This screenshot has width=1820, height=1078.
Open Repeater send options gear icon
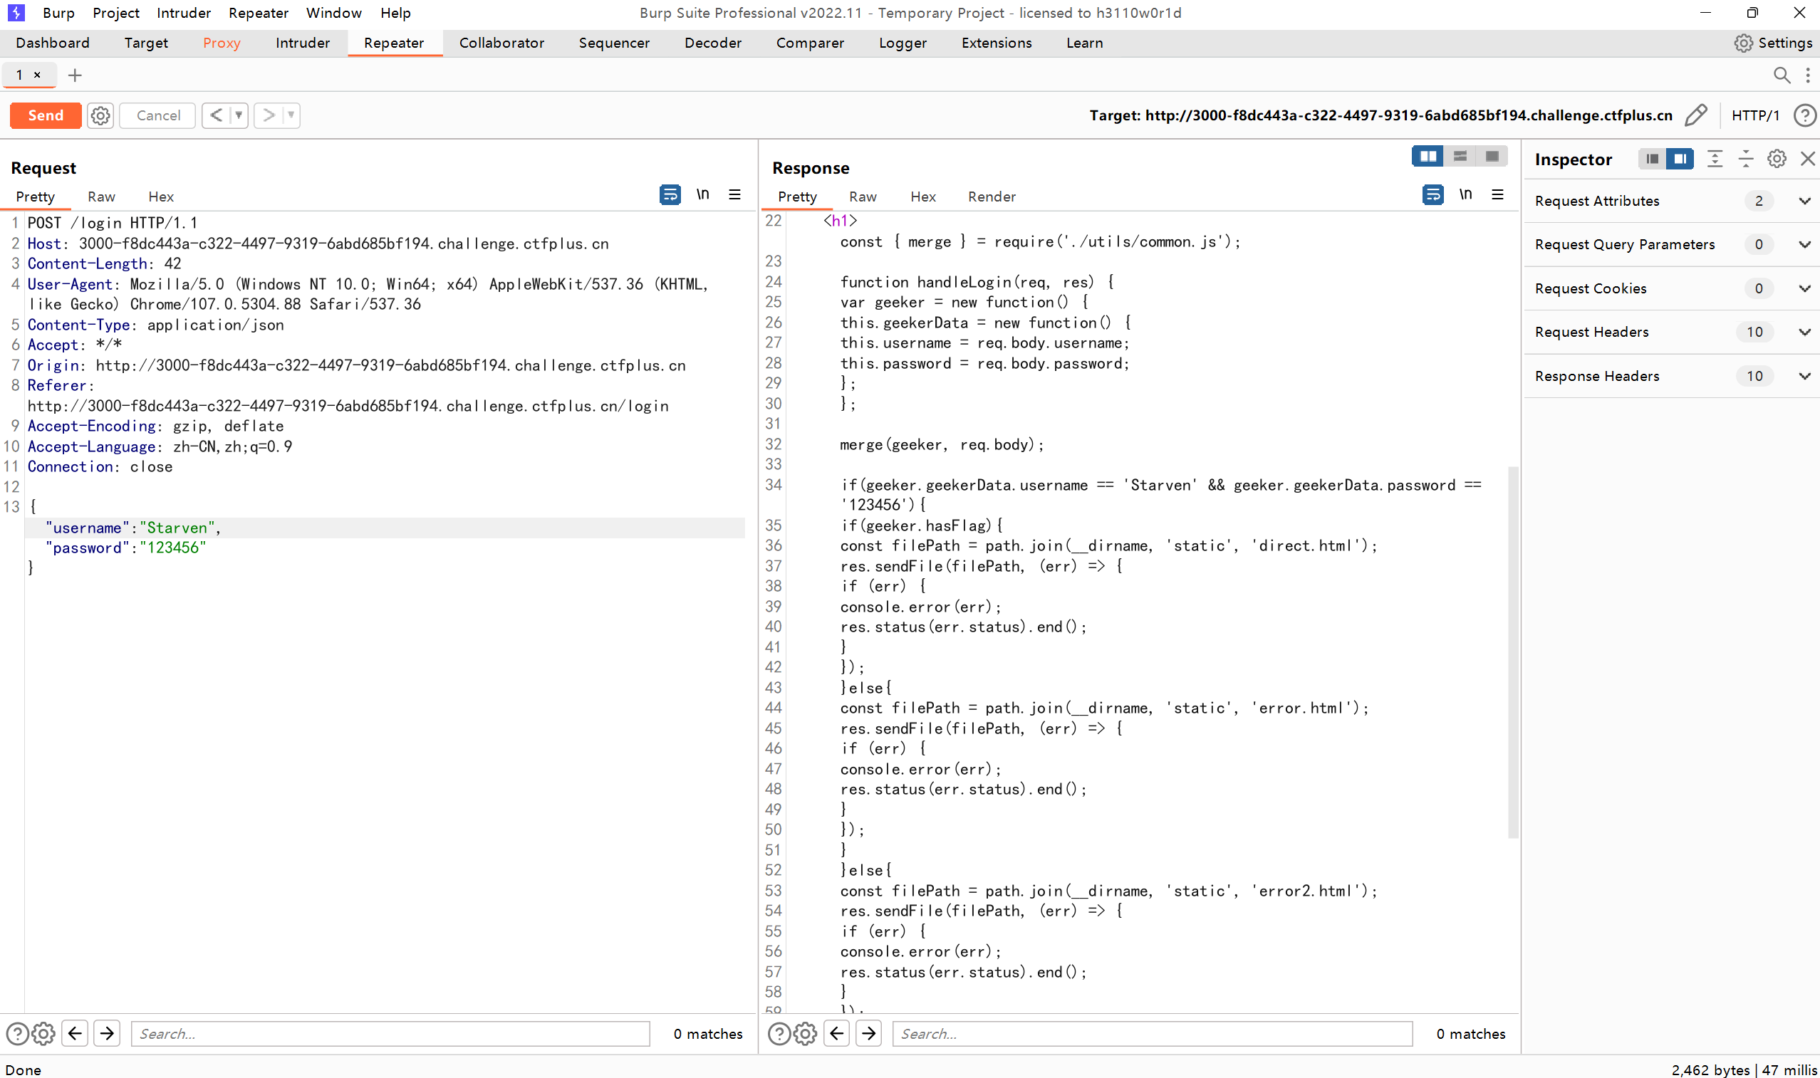100,115
